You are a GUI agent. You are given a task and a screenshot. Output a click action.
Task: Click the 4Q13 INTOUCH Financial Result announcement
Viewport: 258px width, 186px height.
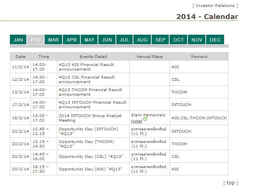[x=93, y=104]
